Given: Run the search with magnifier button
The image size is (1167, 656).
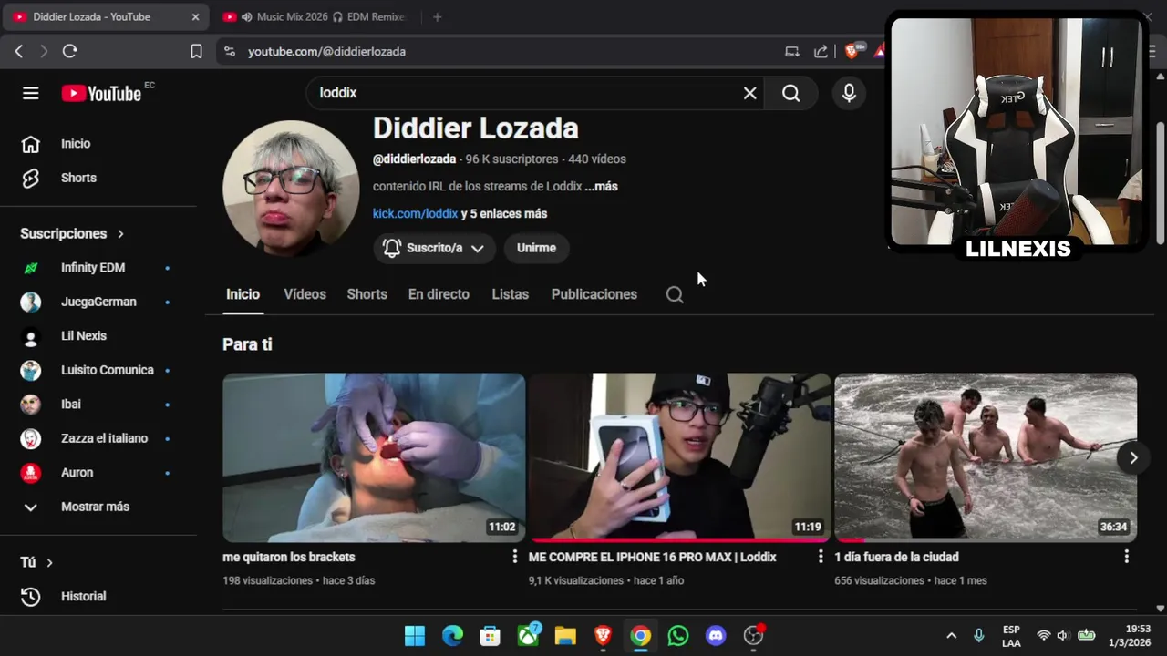Looking at the screenshot, I should click(x=791, y=93).
